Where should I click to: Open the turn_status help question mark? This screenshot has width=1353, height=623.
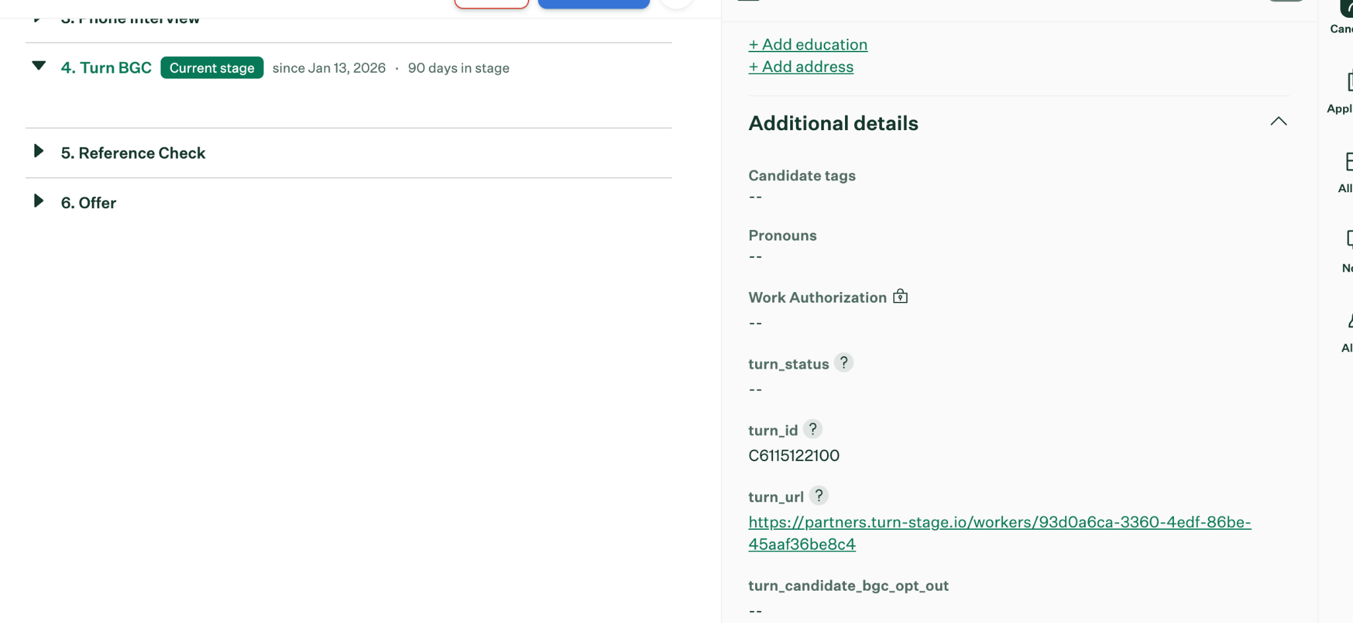(x=844, y=363)
